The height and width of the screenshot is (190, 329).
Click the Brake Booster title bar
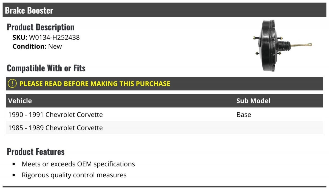pyautogui.click(x=164, y=10)
